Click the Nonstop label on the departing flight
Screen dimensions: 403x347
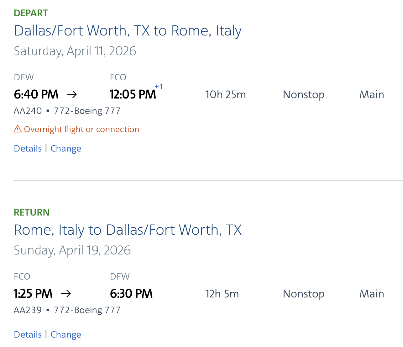pos(303,94)
